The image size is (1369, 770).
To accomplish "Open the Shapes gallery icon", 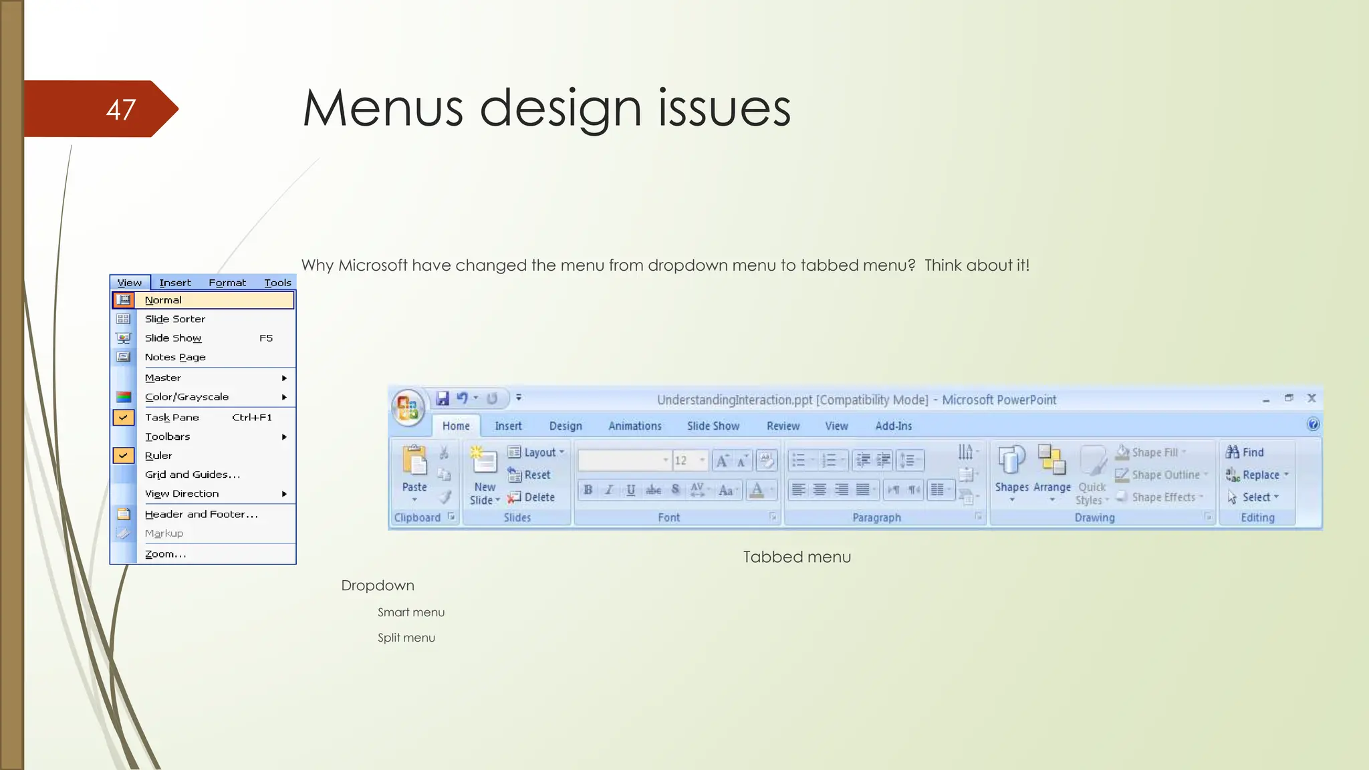I will [x=1011, y=461].
